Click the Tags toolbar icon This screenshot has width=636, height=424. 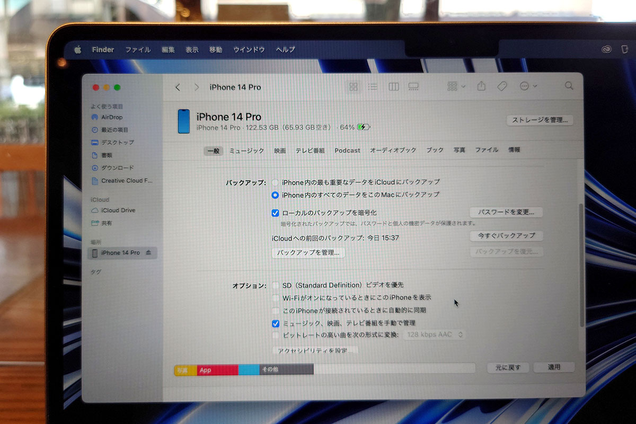pyautogui.click(x=502, y=86)
